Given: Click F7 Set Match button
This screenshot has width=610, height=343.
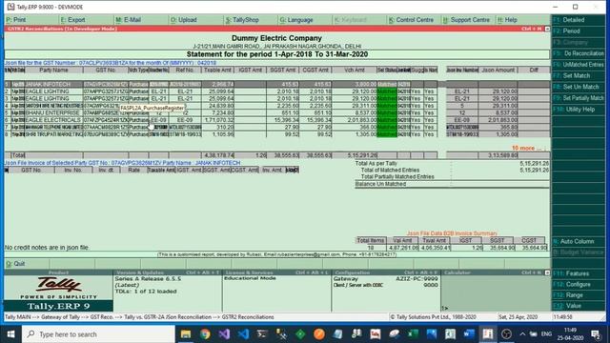Looking at the screenshot, I should pos(579,76).
